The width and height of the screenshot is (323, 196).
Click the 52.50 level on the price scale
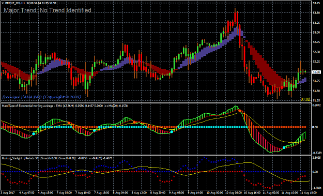tap(316, 52)
